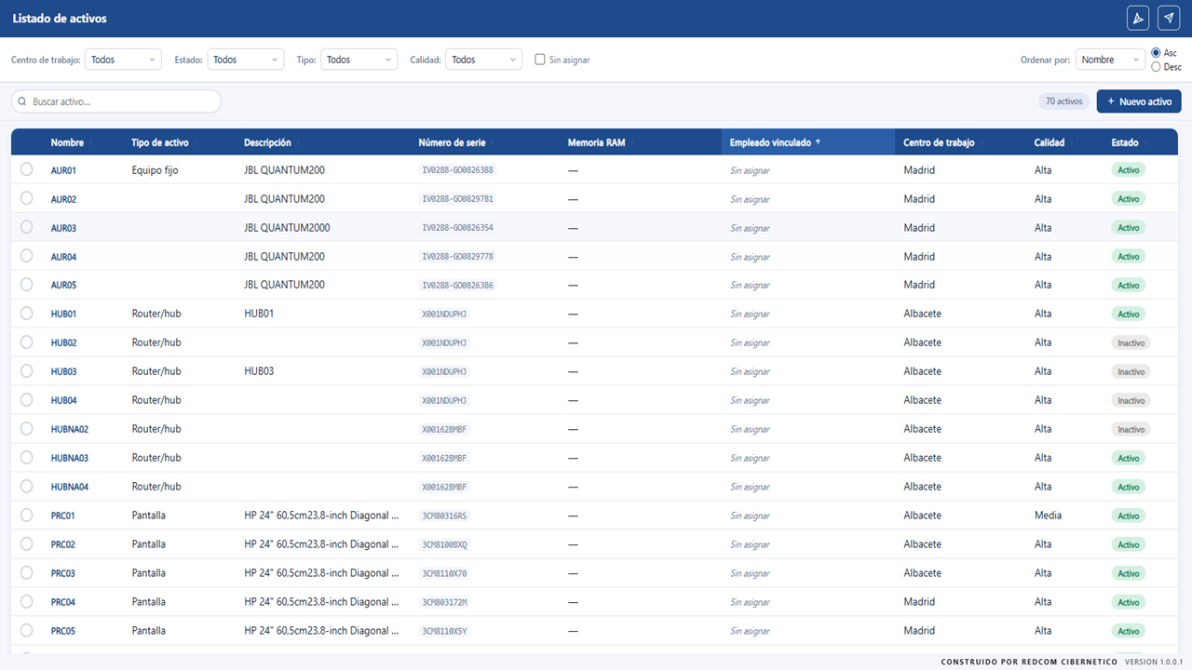1192x670 pixels.
Task: Click the Nuevo activo button
Action: 1139,101
